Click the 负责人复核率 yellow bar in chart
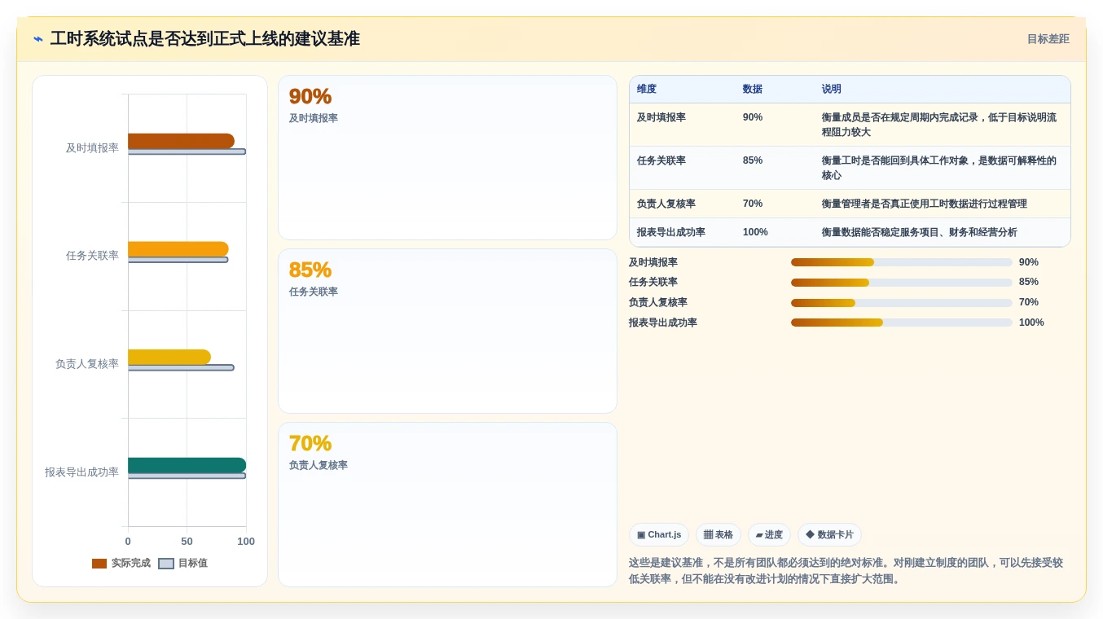Image resolution: width=1103 pixels, height=619 pixels. [169, 357]
